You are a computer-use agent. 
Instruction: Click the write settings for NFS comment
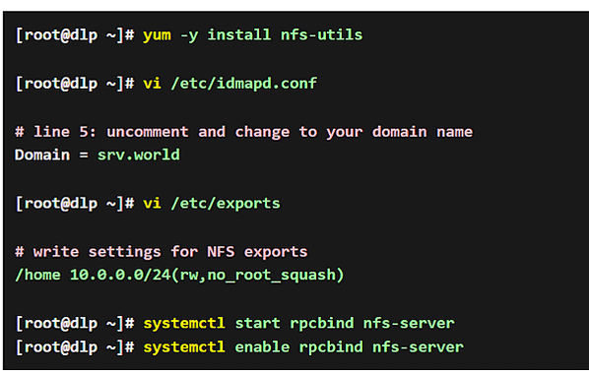tap(162, 252)
